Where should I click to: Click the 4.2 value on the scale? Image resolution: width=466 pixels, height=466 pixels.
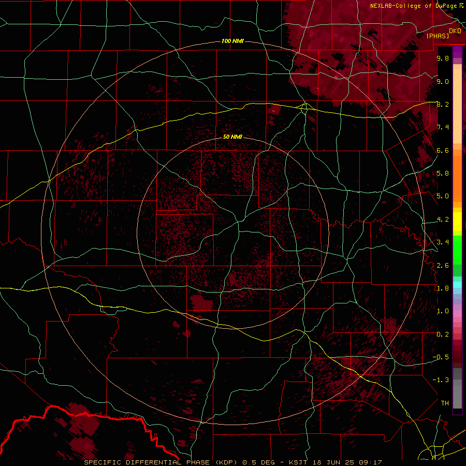[443, 220]
